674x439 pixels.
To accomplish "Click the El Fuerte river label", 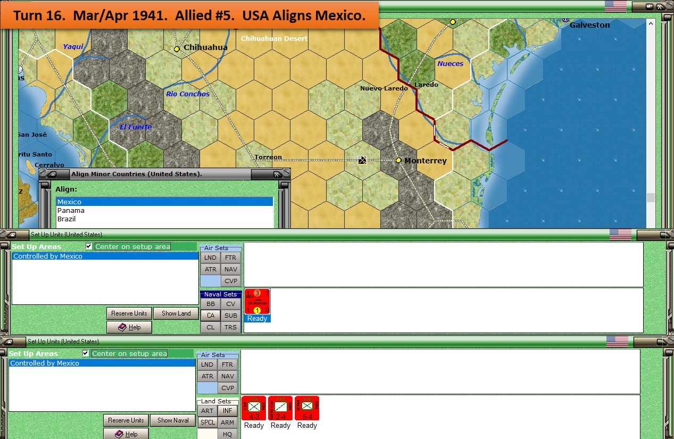I will (136, 127).
